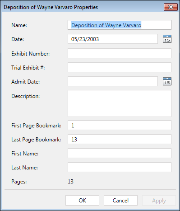Click the "Trial Exhibit #:" label
Viewport: 180px width, 211px height.
[x=28, y=68]
